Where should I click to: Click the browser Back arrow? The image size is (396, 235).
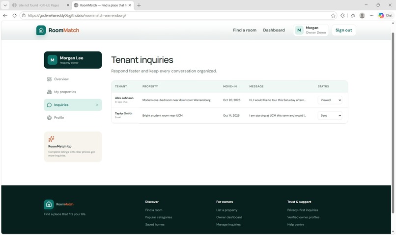(5, 15)
